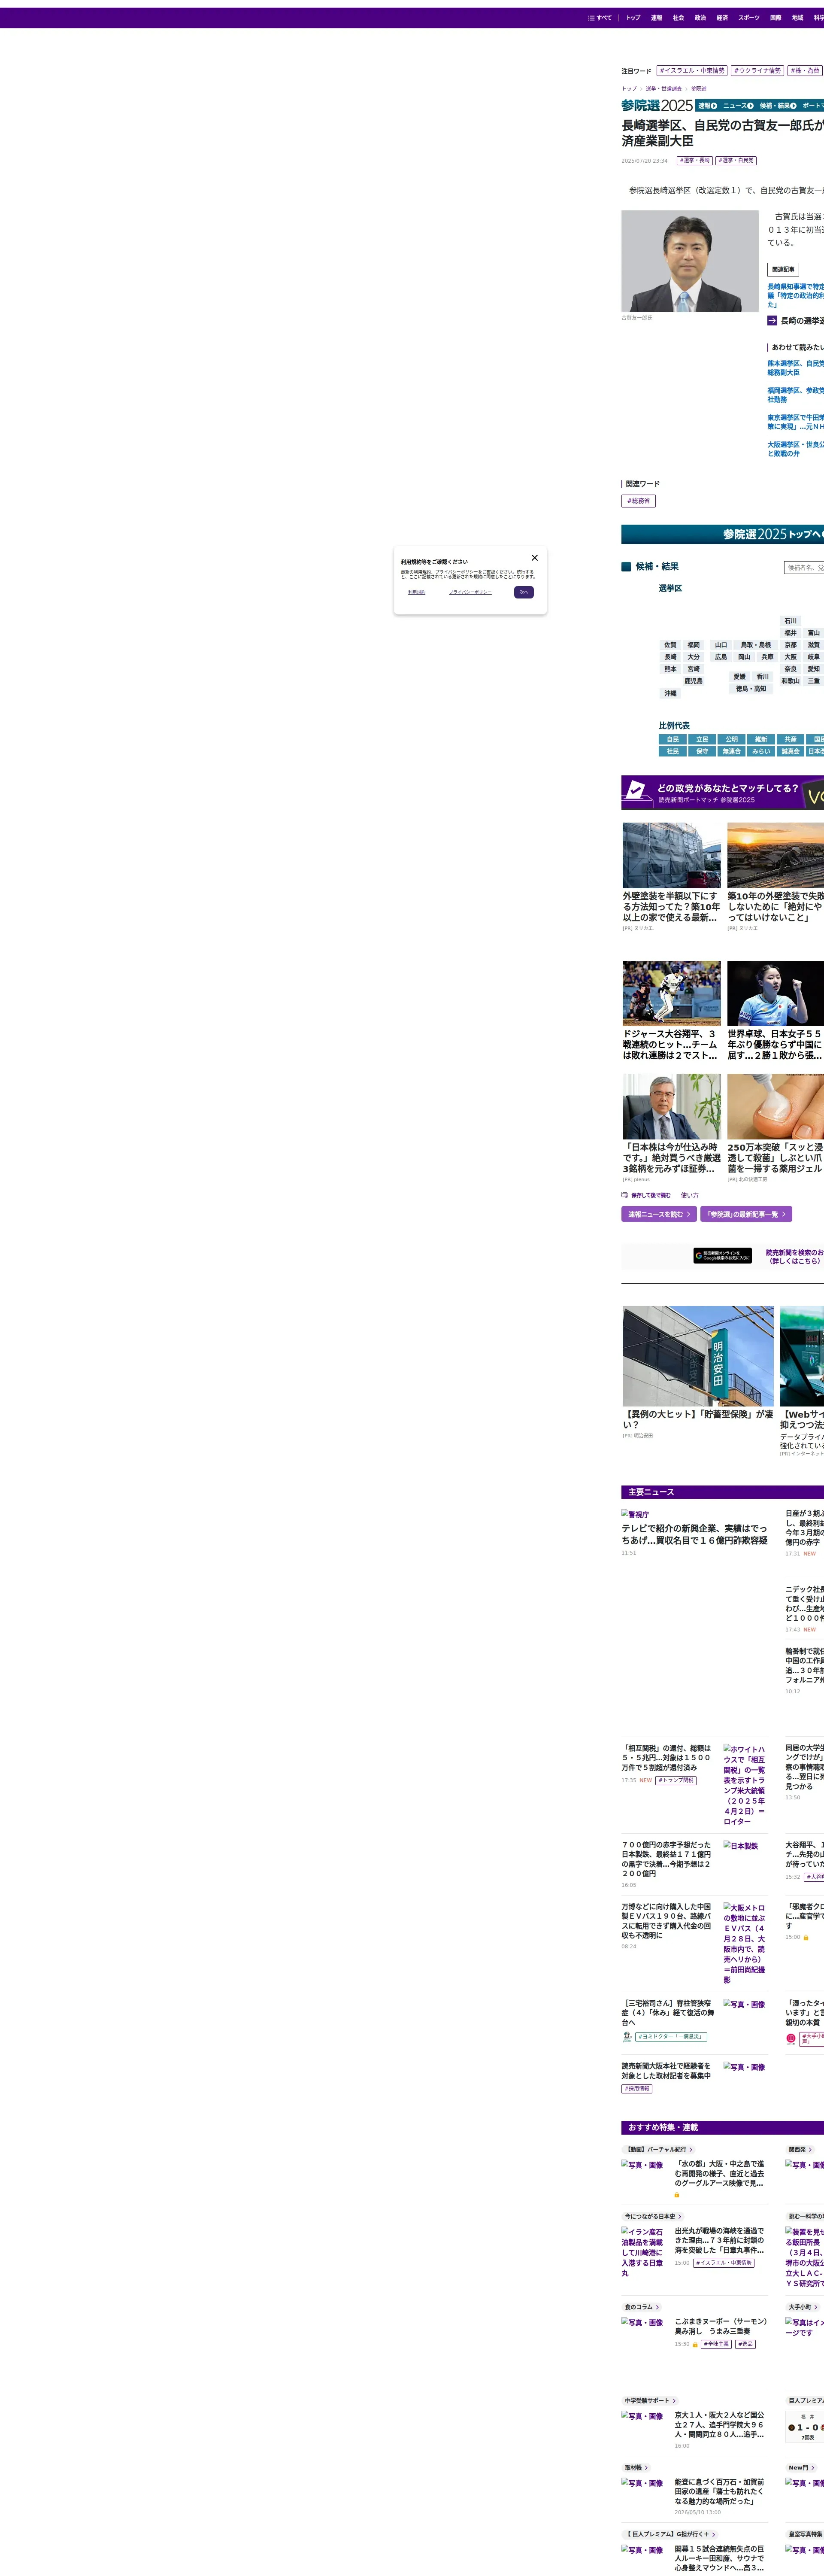
Task: Select 和歌山 on the 選挙区 map
Action: (x=791, y=681)
